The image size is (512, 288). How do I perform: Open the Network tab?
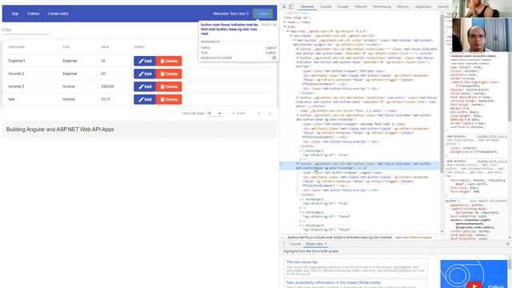tap(361, 6)
